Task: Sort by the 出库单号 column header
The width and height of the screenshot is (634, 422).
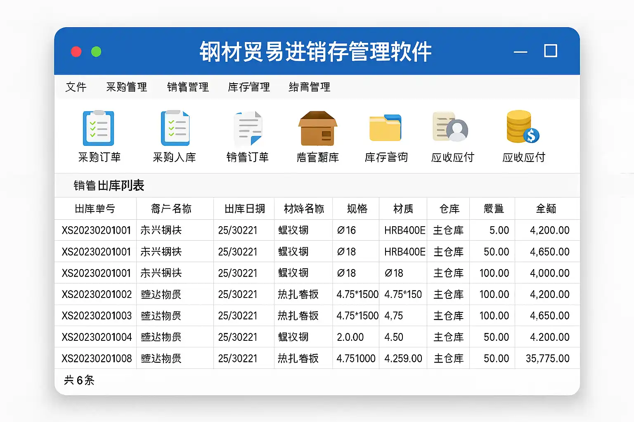Action: (x=95, y=209)
